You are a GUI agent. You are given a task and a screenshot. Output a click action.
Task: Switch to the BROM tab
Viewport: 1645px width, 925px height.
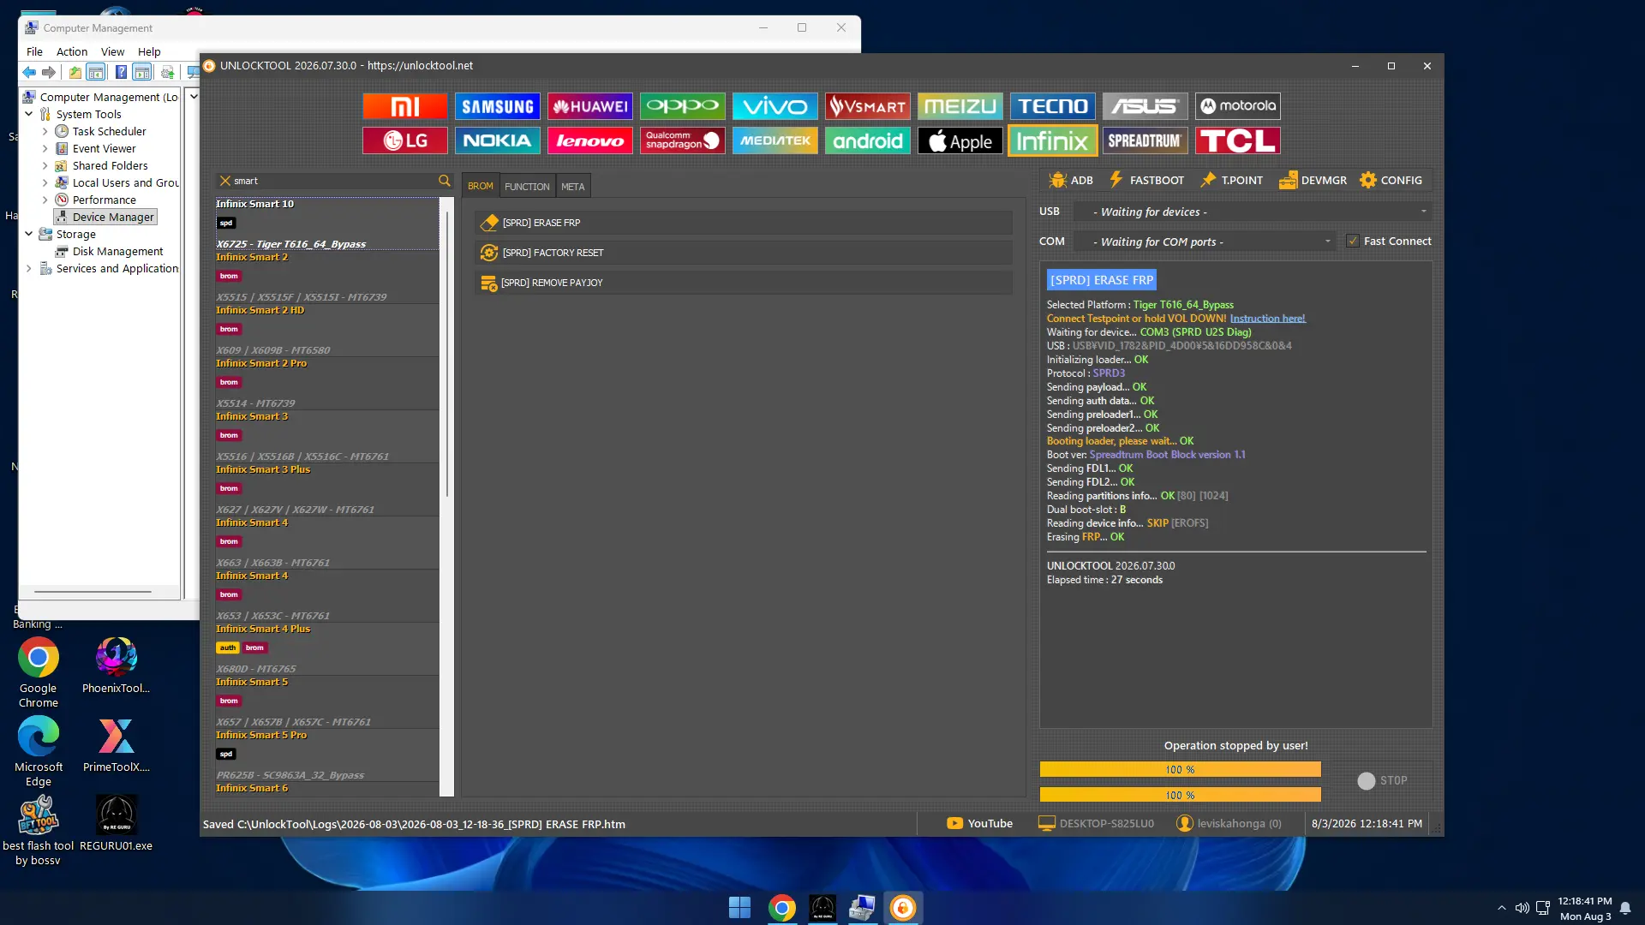point(481,187)
